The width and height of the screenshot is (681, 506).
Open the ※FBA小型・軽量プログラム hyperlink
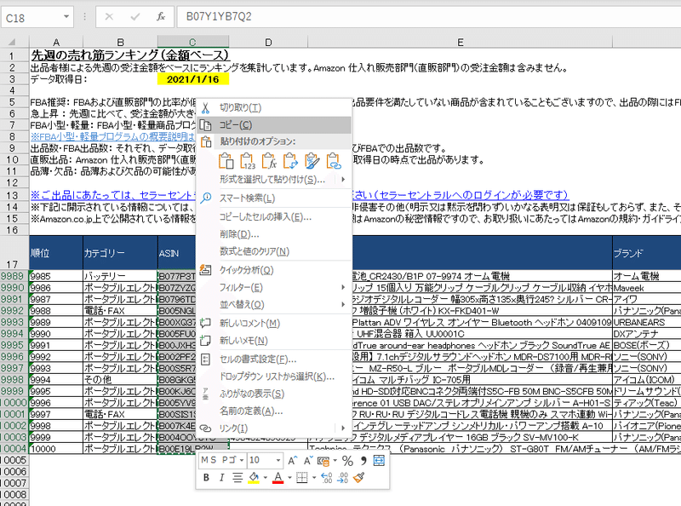113,136
